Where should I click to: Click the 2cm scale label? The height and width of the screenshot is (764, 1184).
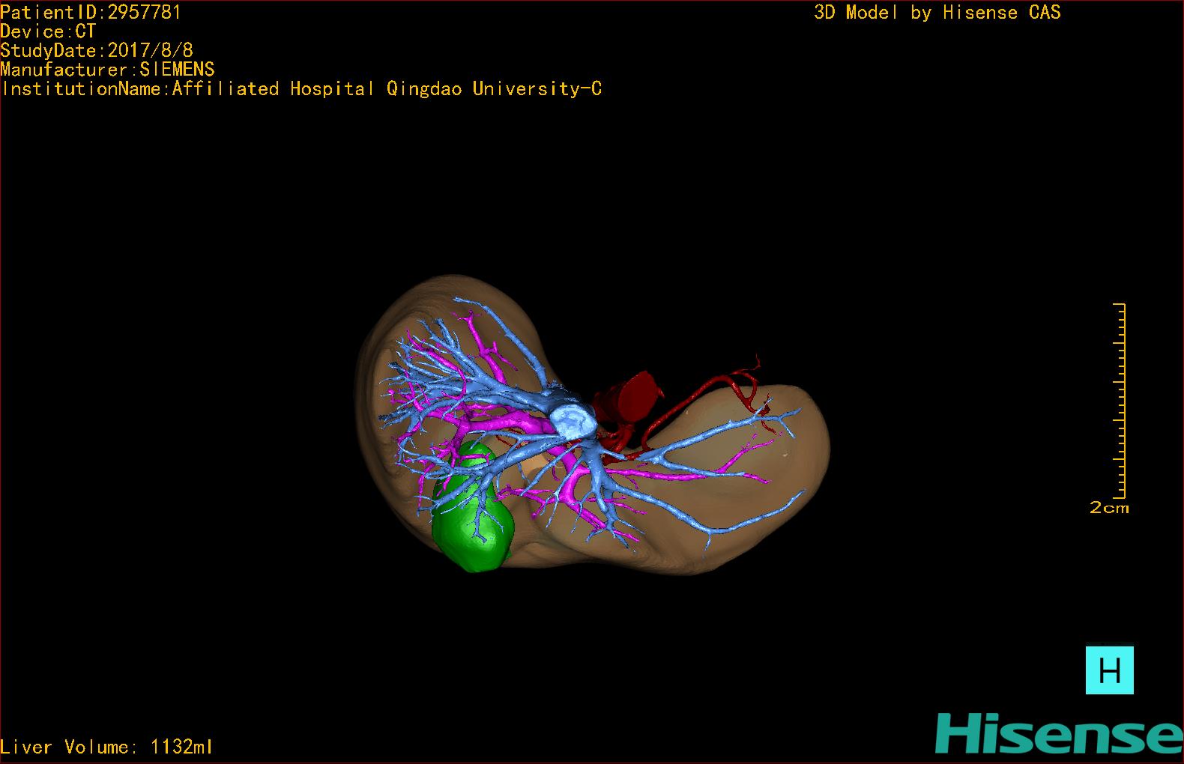pyautogui.click(x=1109, y=508)
